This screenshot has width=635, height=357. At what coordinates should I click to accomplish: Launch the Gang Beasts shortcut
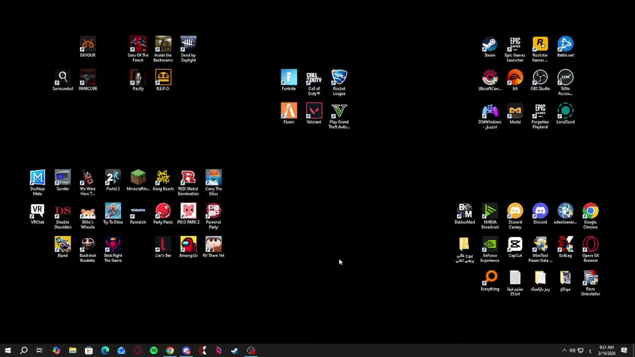[x=163, y=180]
